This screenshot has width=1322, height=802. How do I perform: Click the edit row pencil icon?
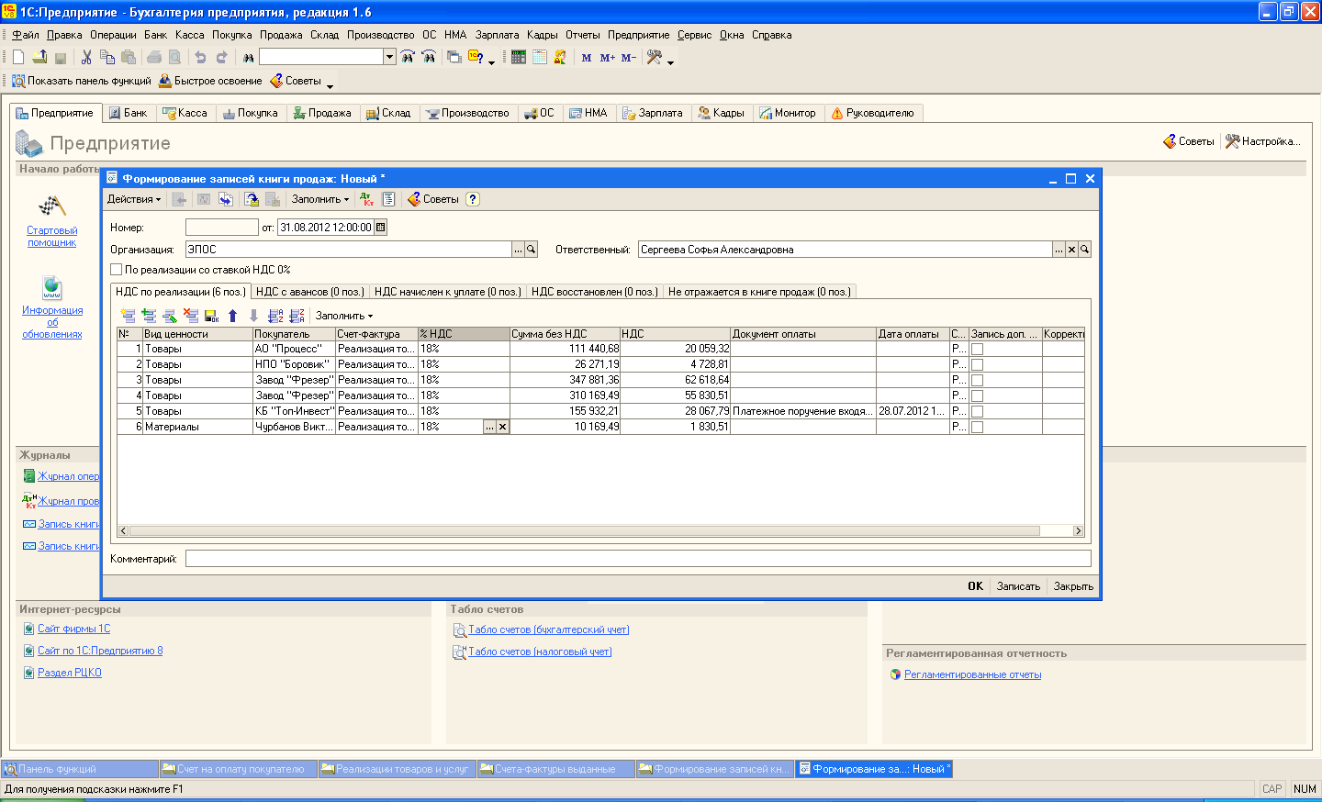(x=170, y=316)
